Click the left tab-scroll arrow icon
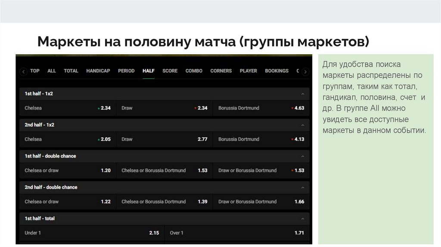 24,72
